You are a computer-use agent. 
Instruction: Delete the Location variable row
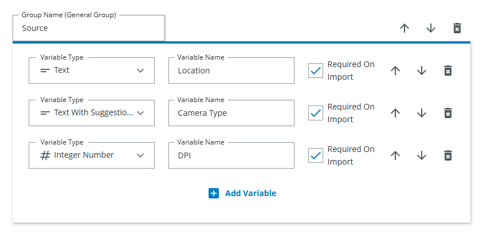(448, 71)
